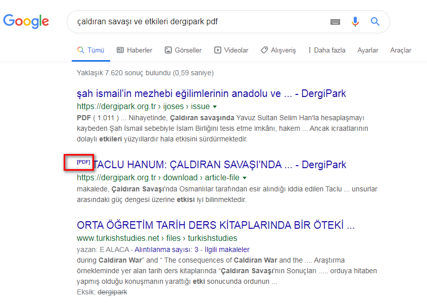Image resolution: width=427 pixels, height=303 pixels.
Task: Click the www.turkishstudies.net files URL
Action: pos(157,238)
